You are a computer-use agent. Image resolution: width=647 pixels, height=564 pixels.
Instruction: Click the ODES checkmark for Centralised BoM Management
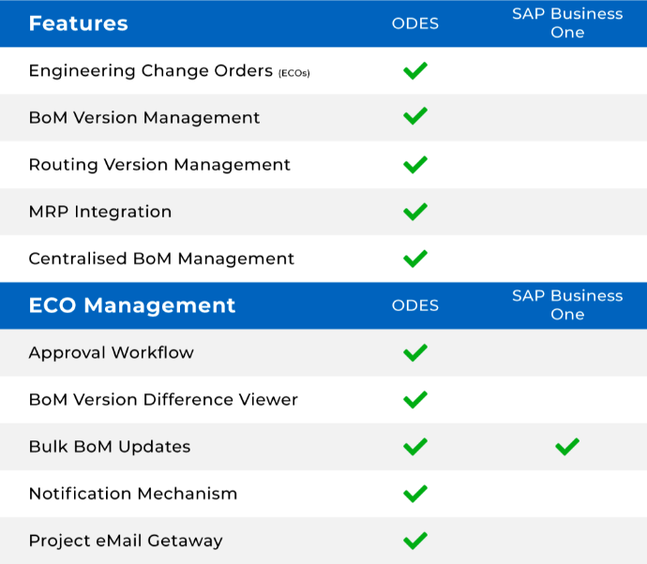point(415,259)
